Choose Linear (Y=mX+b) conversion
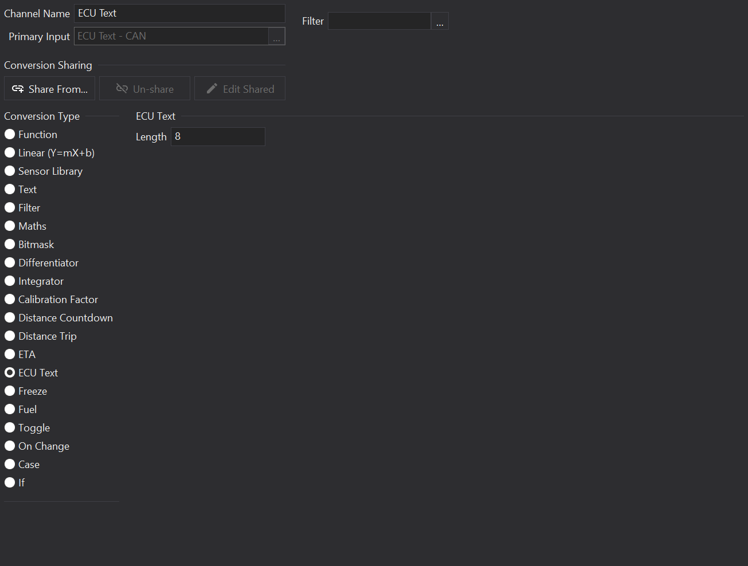 tap(10, 153)
